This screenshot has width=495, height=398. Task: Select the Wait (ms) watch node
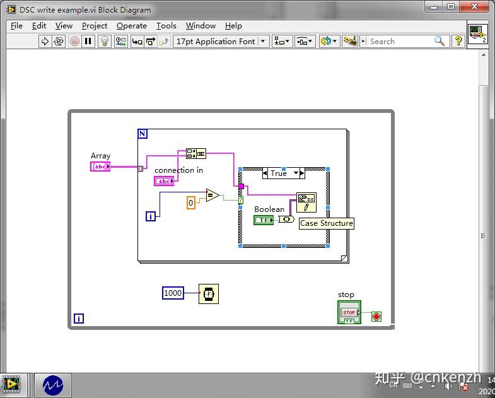tap(208, 294)
